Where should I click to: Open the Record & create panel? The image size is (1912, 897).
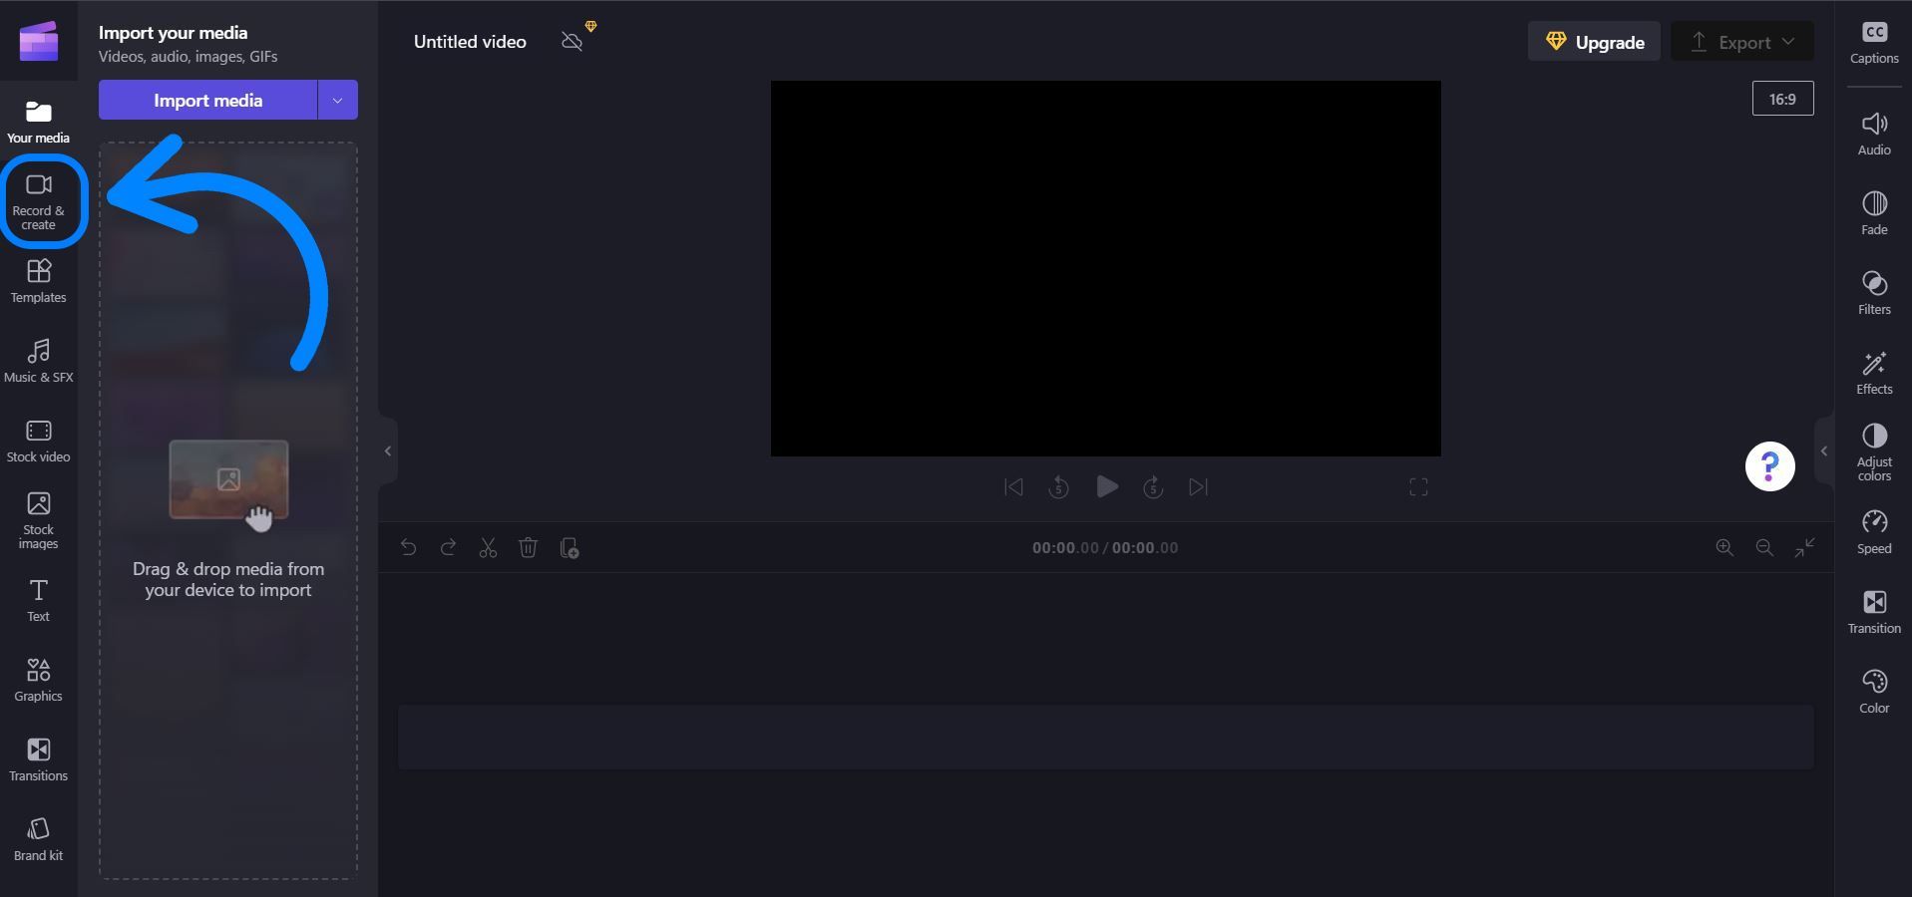click(39, 202)
